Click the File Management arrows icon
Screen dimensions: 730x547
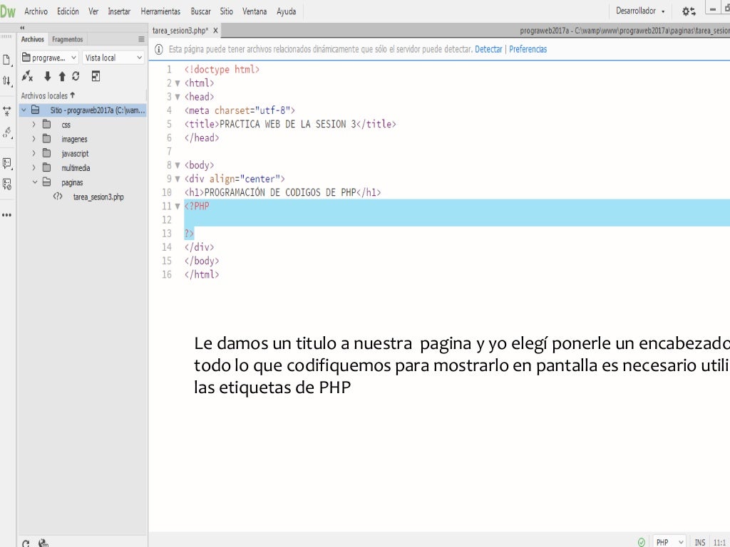pos(7,81)
